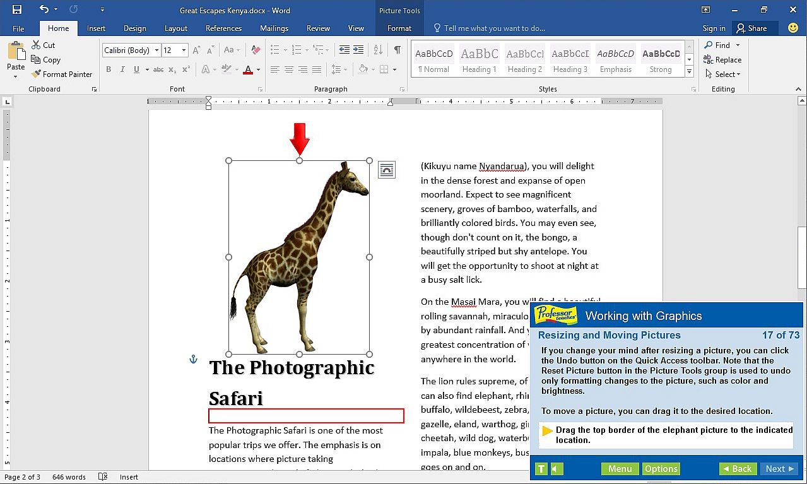
Task: Expand the Styles gallery More arrow
Action: click(690, 73)
